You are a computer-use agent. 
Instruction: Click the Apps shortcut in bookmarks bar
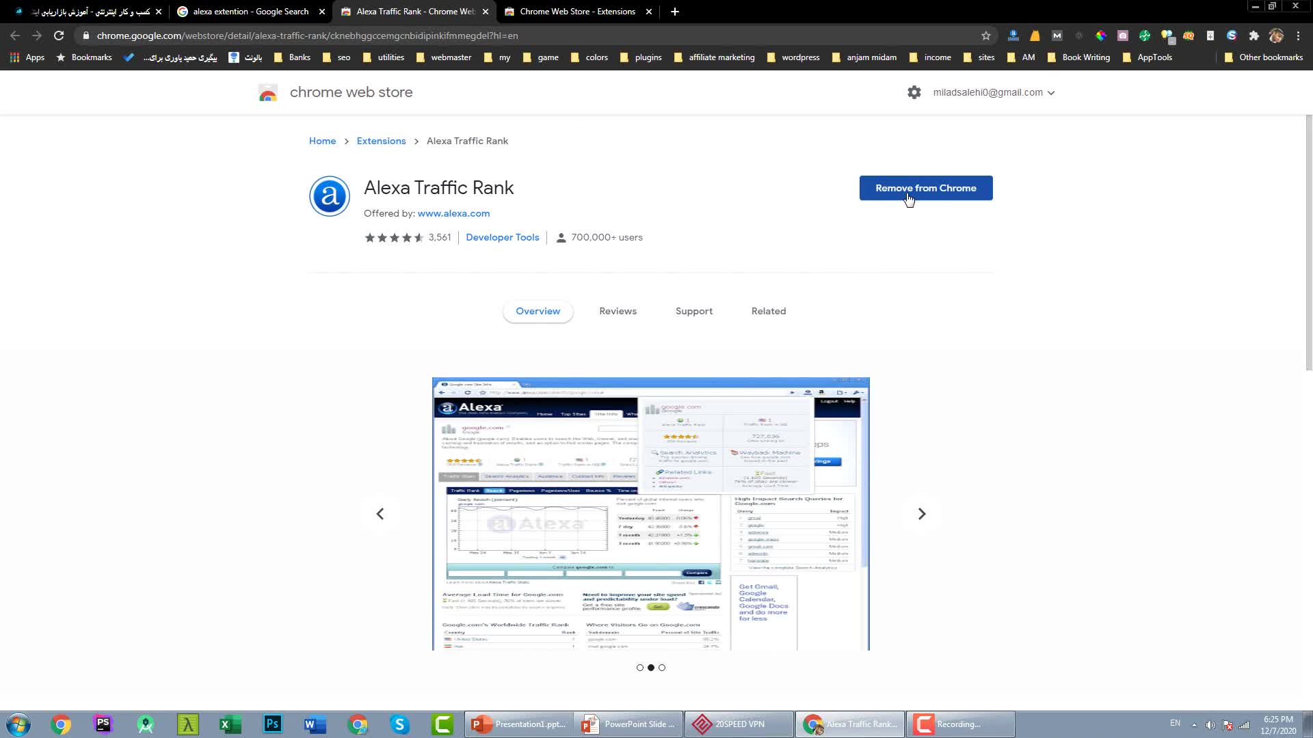[27, 57]
